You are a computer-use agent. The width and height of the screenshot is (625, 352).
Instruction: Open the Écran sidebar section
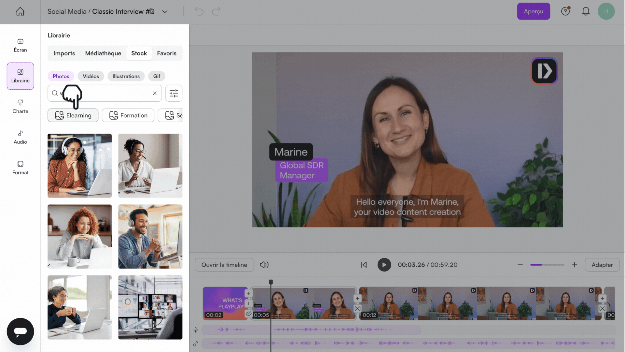pos(20,45)
